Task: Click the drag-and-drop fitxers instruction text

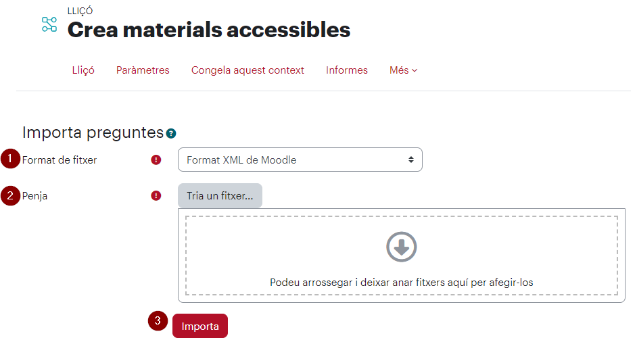Action: point(402,283)
